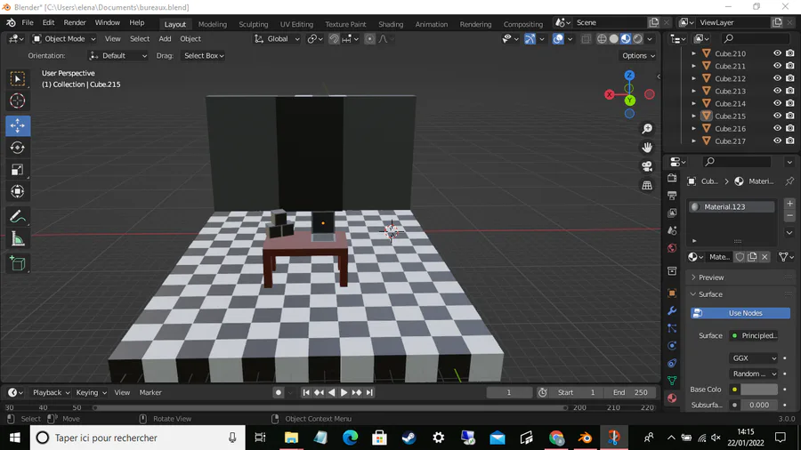Viewport: 801px width, 450px height.
Task: Open the Render menu
Action: [x=75, y=22]
